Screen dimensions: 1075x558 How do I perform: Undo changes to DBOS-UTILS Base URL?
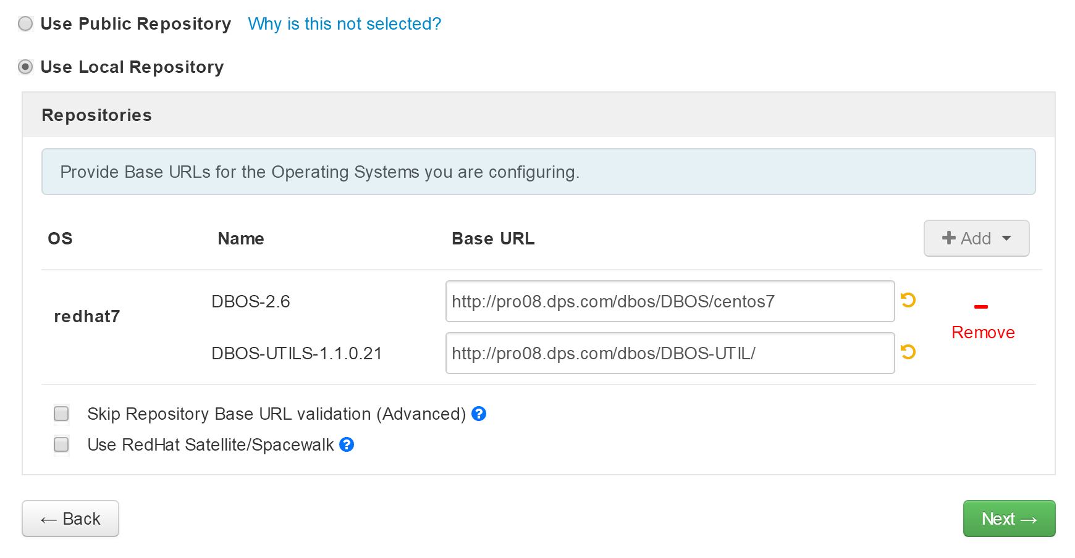point(908,352)
